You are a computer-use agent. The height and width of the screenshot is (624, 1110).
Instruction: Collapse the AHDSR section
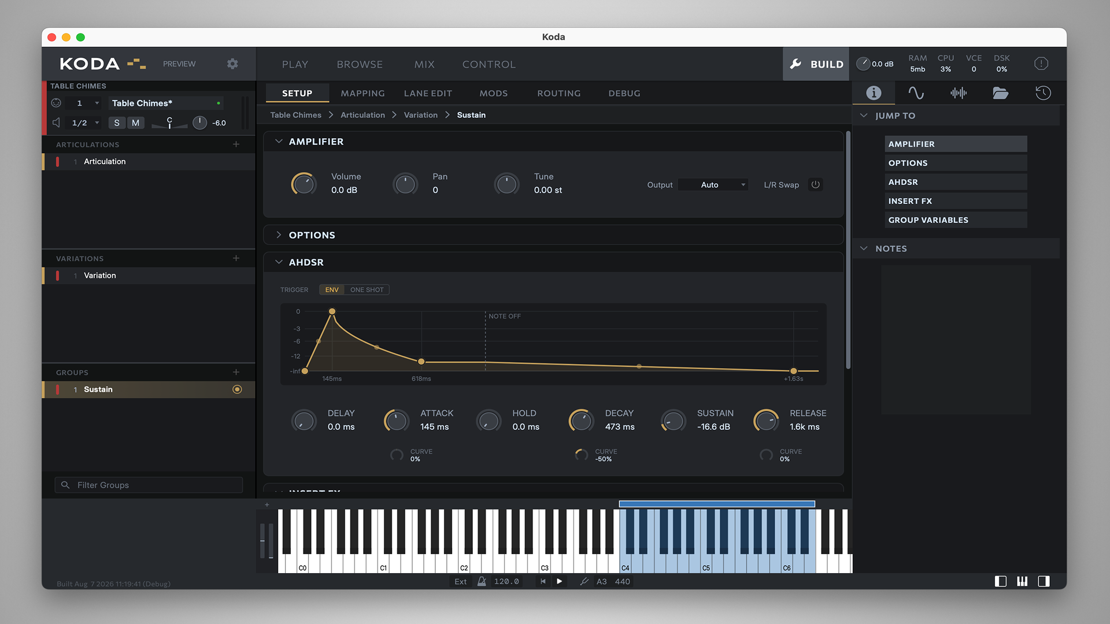[279, 262]
